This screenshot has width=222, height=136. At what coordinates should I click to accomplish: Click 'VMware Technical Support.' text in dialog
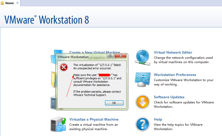[90, 95]
